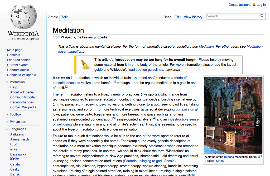Click the Create account link
The image size is (270, 176).
239,5
